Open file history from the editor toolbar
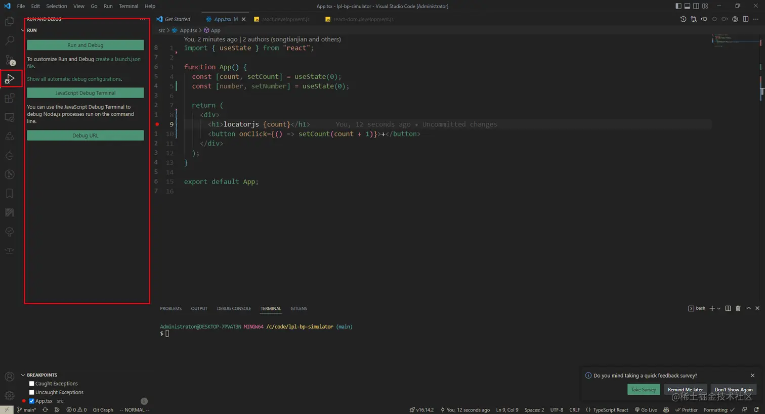The height and width of the screenshot is (414, 765). pyautogui.click(x=683, y=19)
